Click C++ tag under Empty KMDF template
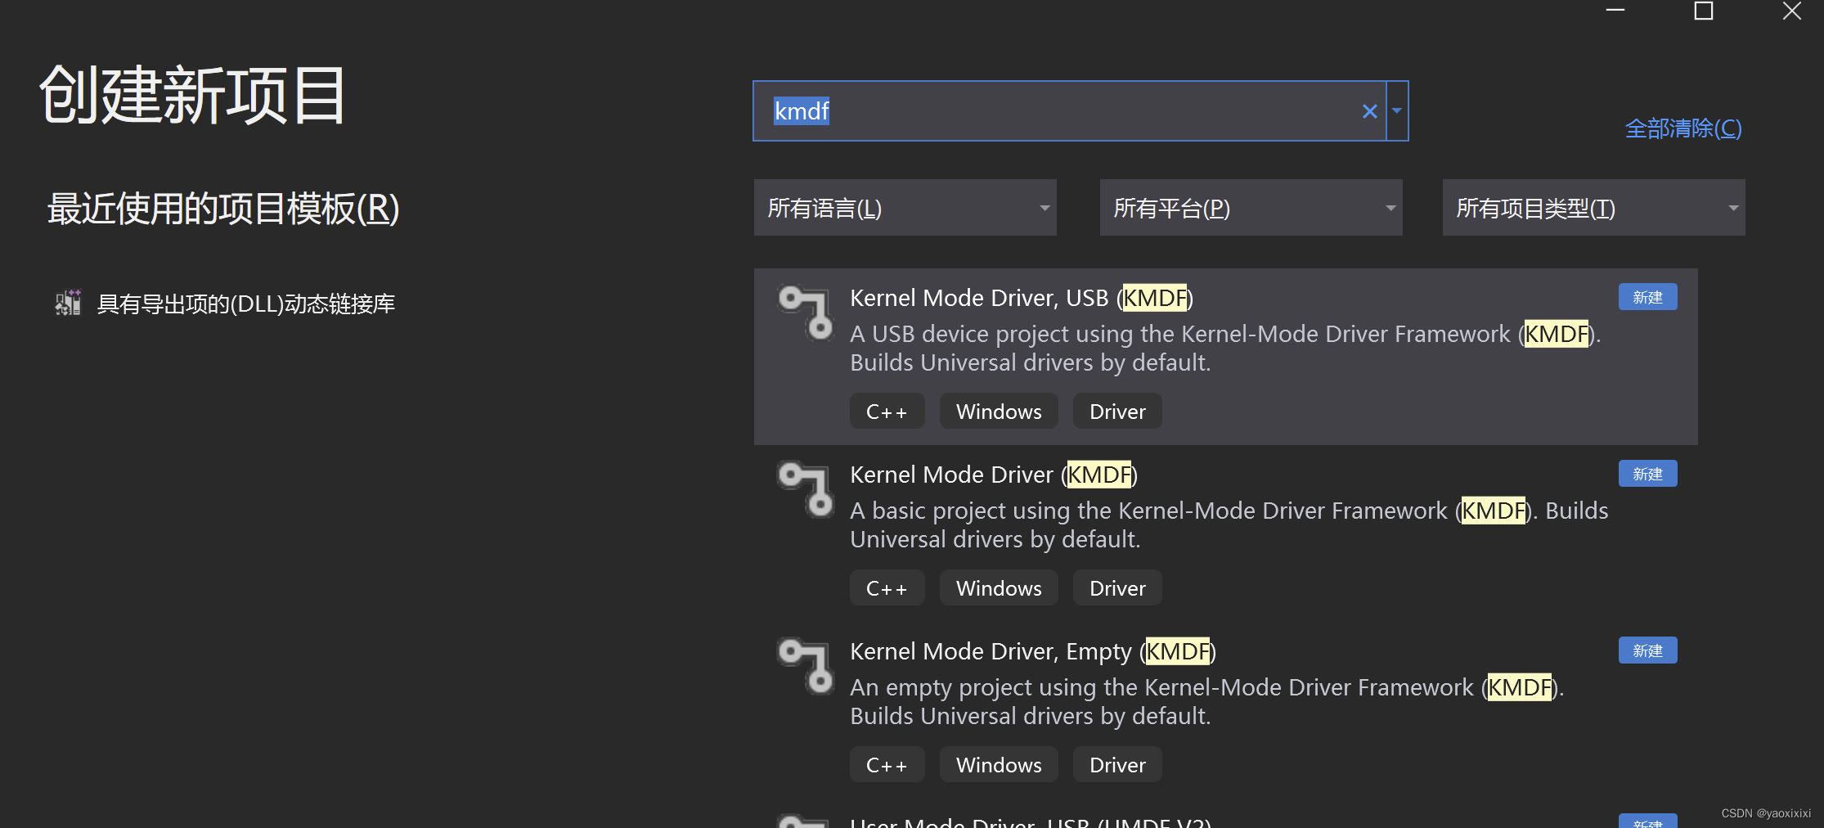The height and width of the screenshot is (828, 1824). point(887,764)
